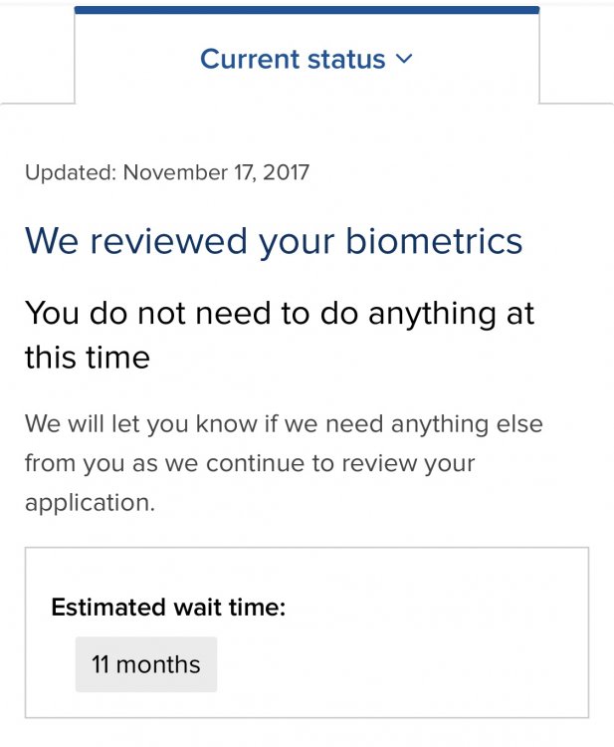Screen dimensions: 614x747
Task: Click the word 'application.' in the paragraph
Action: tap(90, 503)
